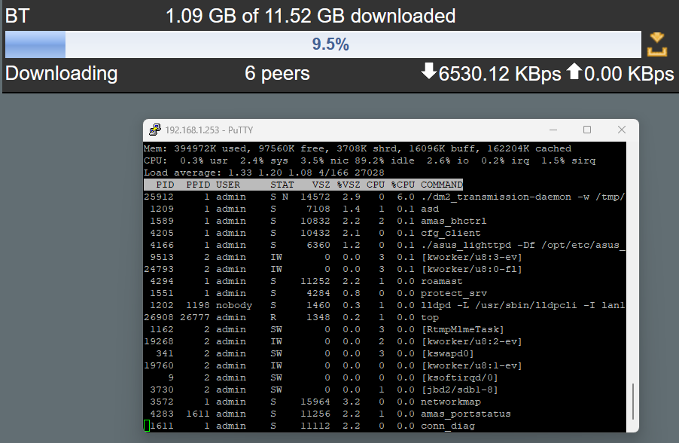This screenshot has height=443, width=679.
Task: Click the 0.00 KBps upload speed
Action: coord(629,74)
